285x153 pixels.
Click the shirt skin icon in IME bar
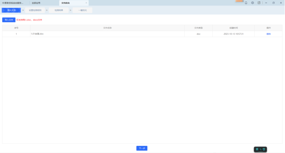tap(264, 149)
